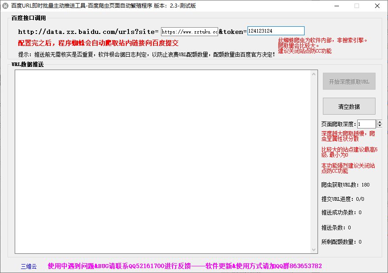Click the app icon in title bar
The width and height of the screenshot is (388, 273).
click(5, 6)
